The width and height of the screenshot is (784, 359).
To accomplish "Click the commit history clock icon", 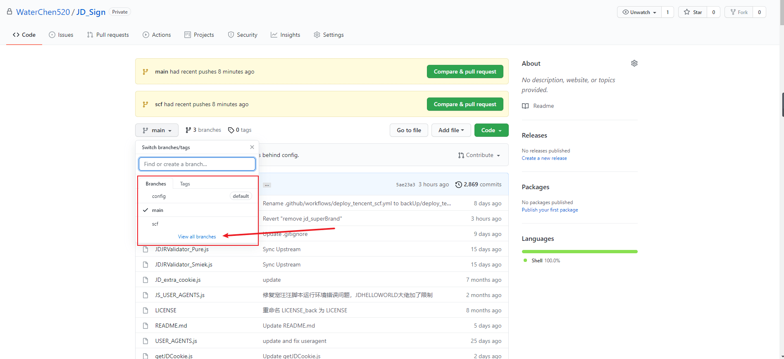I will pyautogui.click(x=458, y=185).
